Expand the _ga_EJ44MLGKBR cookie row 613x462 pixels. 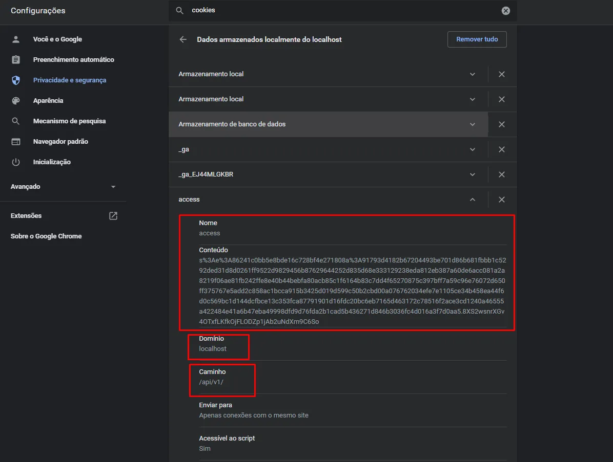[x=473, y=174]
